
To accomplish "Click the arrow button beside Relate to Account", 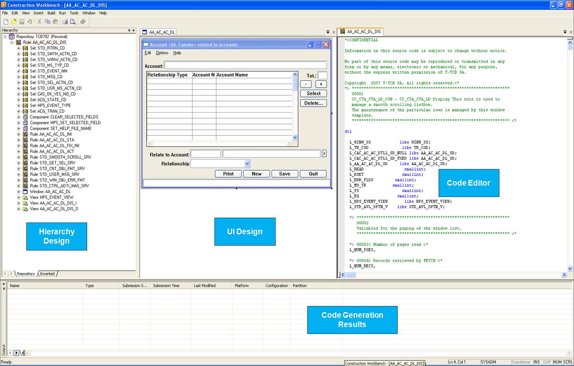I will (x=324, y=154).
